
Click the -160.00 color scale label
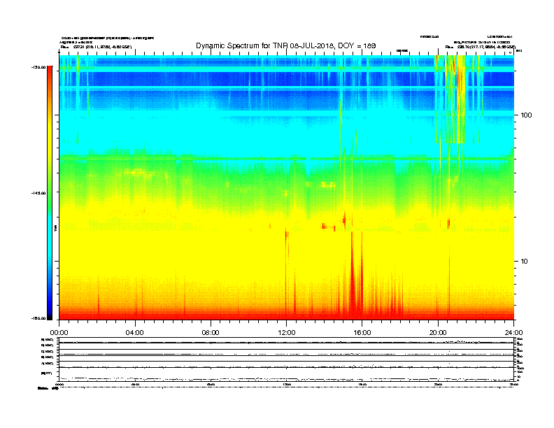pos(39,318)
